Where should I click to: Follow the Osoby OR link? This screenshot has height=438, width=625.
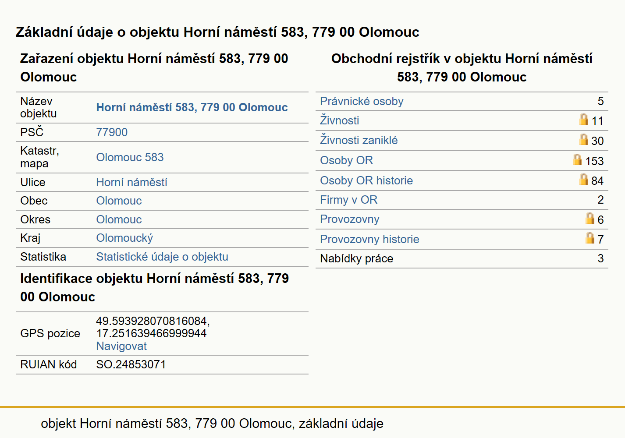[x=346, y=160]
